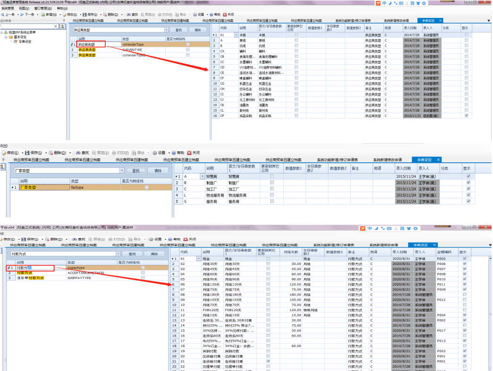
Task: Click 保存(S) save icon in bottom window toolbar
Action: tap(24, 239)
